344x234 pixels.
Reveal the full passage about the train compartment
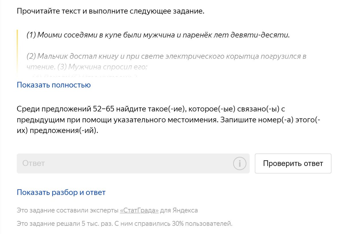53,85
